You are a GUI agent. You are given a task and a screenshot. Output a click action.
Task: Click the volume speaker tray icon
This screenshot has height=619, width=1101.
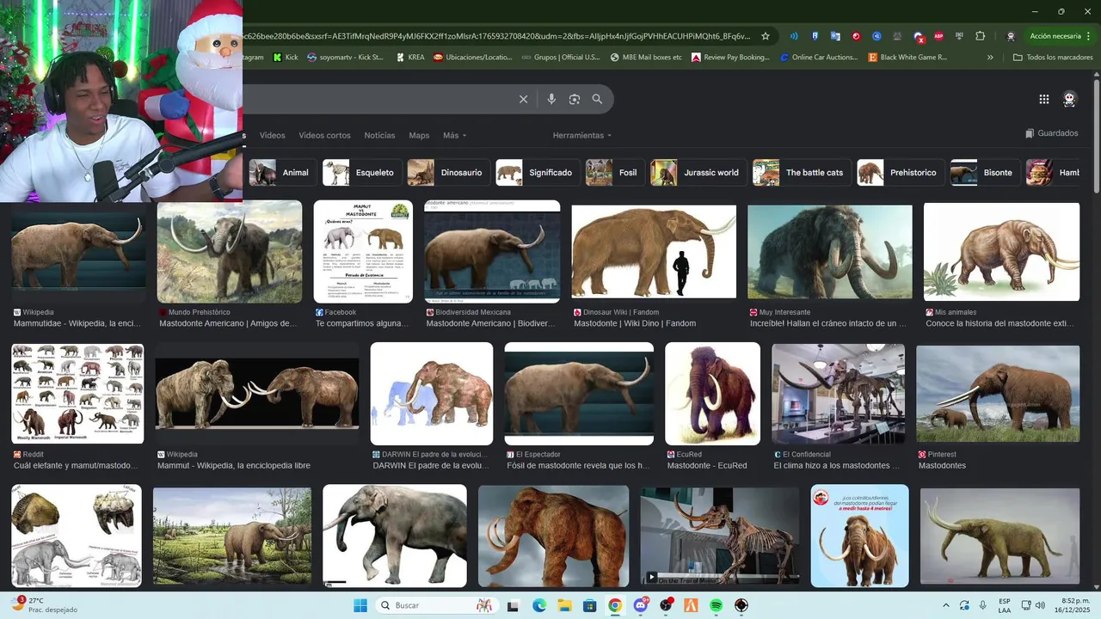click(1039, 605)
